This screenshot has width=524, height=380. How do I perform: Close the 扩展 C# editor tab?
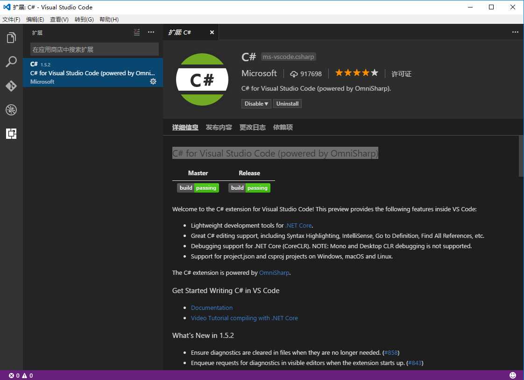point(212,32)
